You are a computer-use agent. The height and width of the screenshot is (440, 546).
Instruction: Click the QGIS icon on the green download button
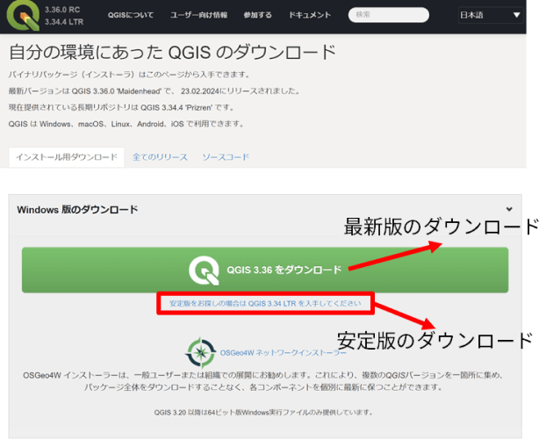(204, 270)
